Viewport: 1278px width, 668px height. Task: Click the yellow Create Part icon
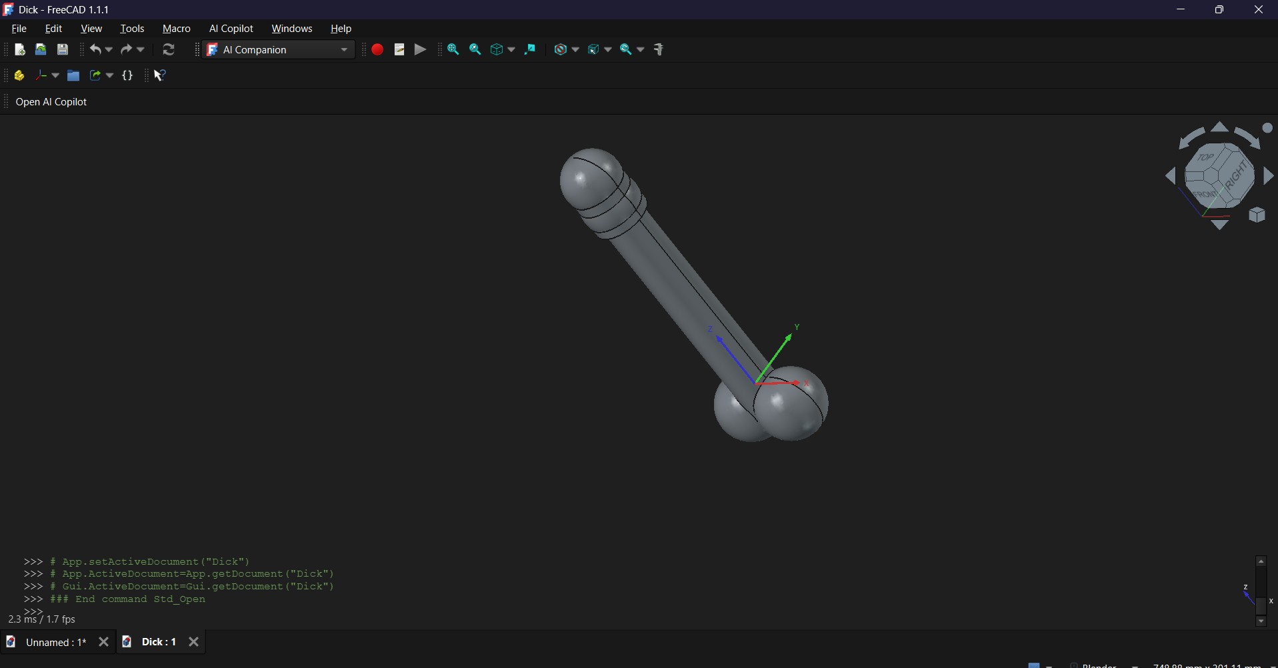pyautogui.click(x=20, y=76)
